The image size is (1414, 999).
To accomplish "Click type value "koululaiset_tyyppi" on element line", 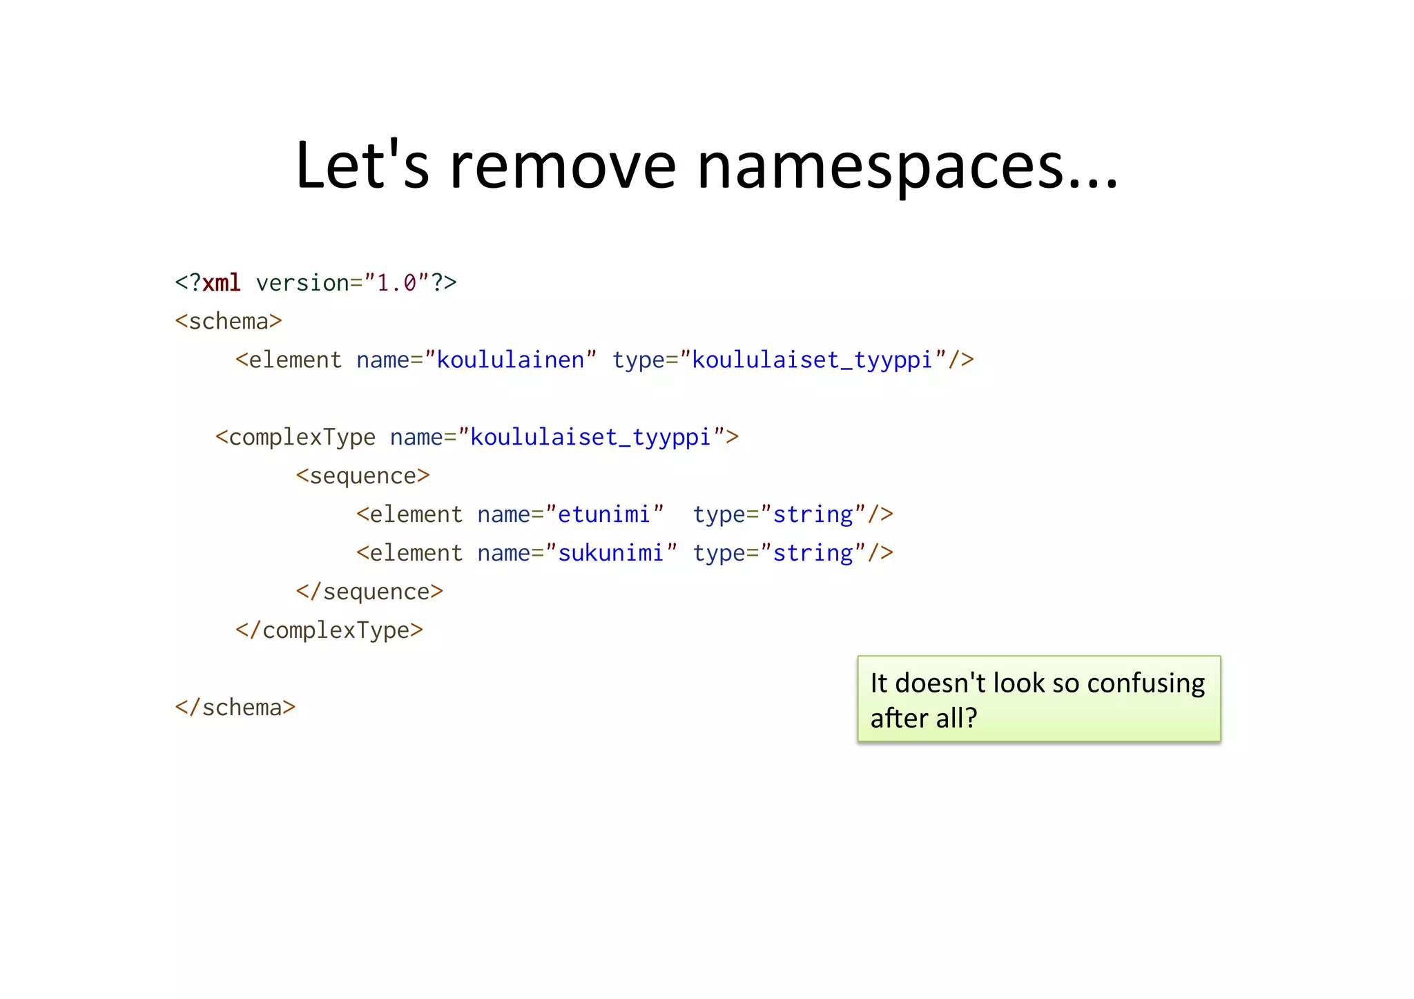I will pos(812,360).
